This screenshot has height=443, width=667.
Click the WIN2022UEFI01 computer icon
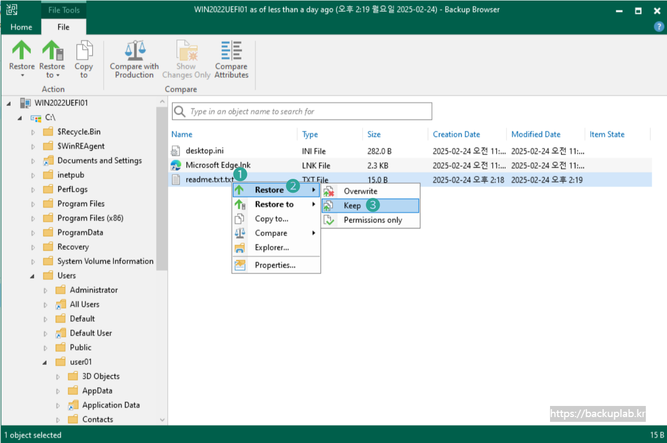pyautogui.click(x=25, y=103)
